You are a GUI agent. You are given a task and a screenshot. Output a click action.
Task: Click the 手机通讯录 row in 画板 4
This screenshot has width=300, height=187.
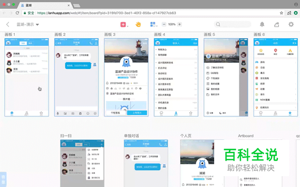(x=176, y=103)
